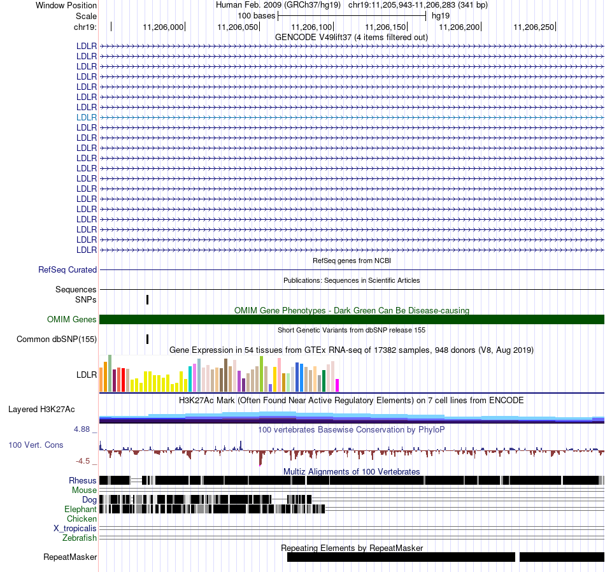The width and height of the screenshot is (605, 572).
Task: Click the 'hg19' text next to the scale bar
Action: pyautogui.click(x=441, y=16)
